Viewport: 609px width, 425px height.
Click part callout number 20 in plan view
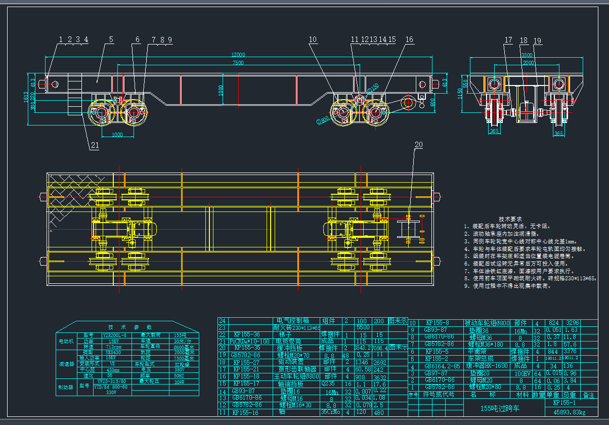click(418, 145)
